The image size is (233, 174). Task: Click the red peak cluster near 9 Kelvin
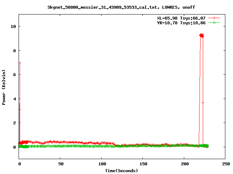(202, 36)
